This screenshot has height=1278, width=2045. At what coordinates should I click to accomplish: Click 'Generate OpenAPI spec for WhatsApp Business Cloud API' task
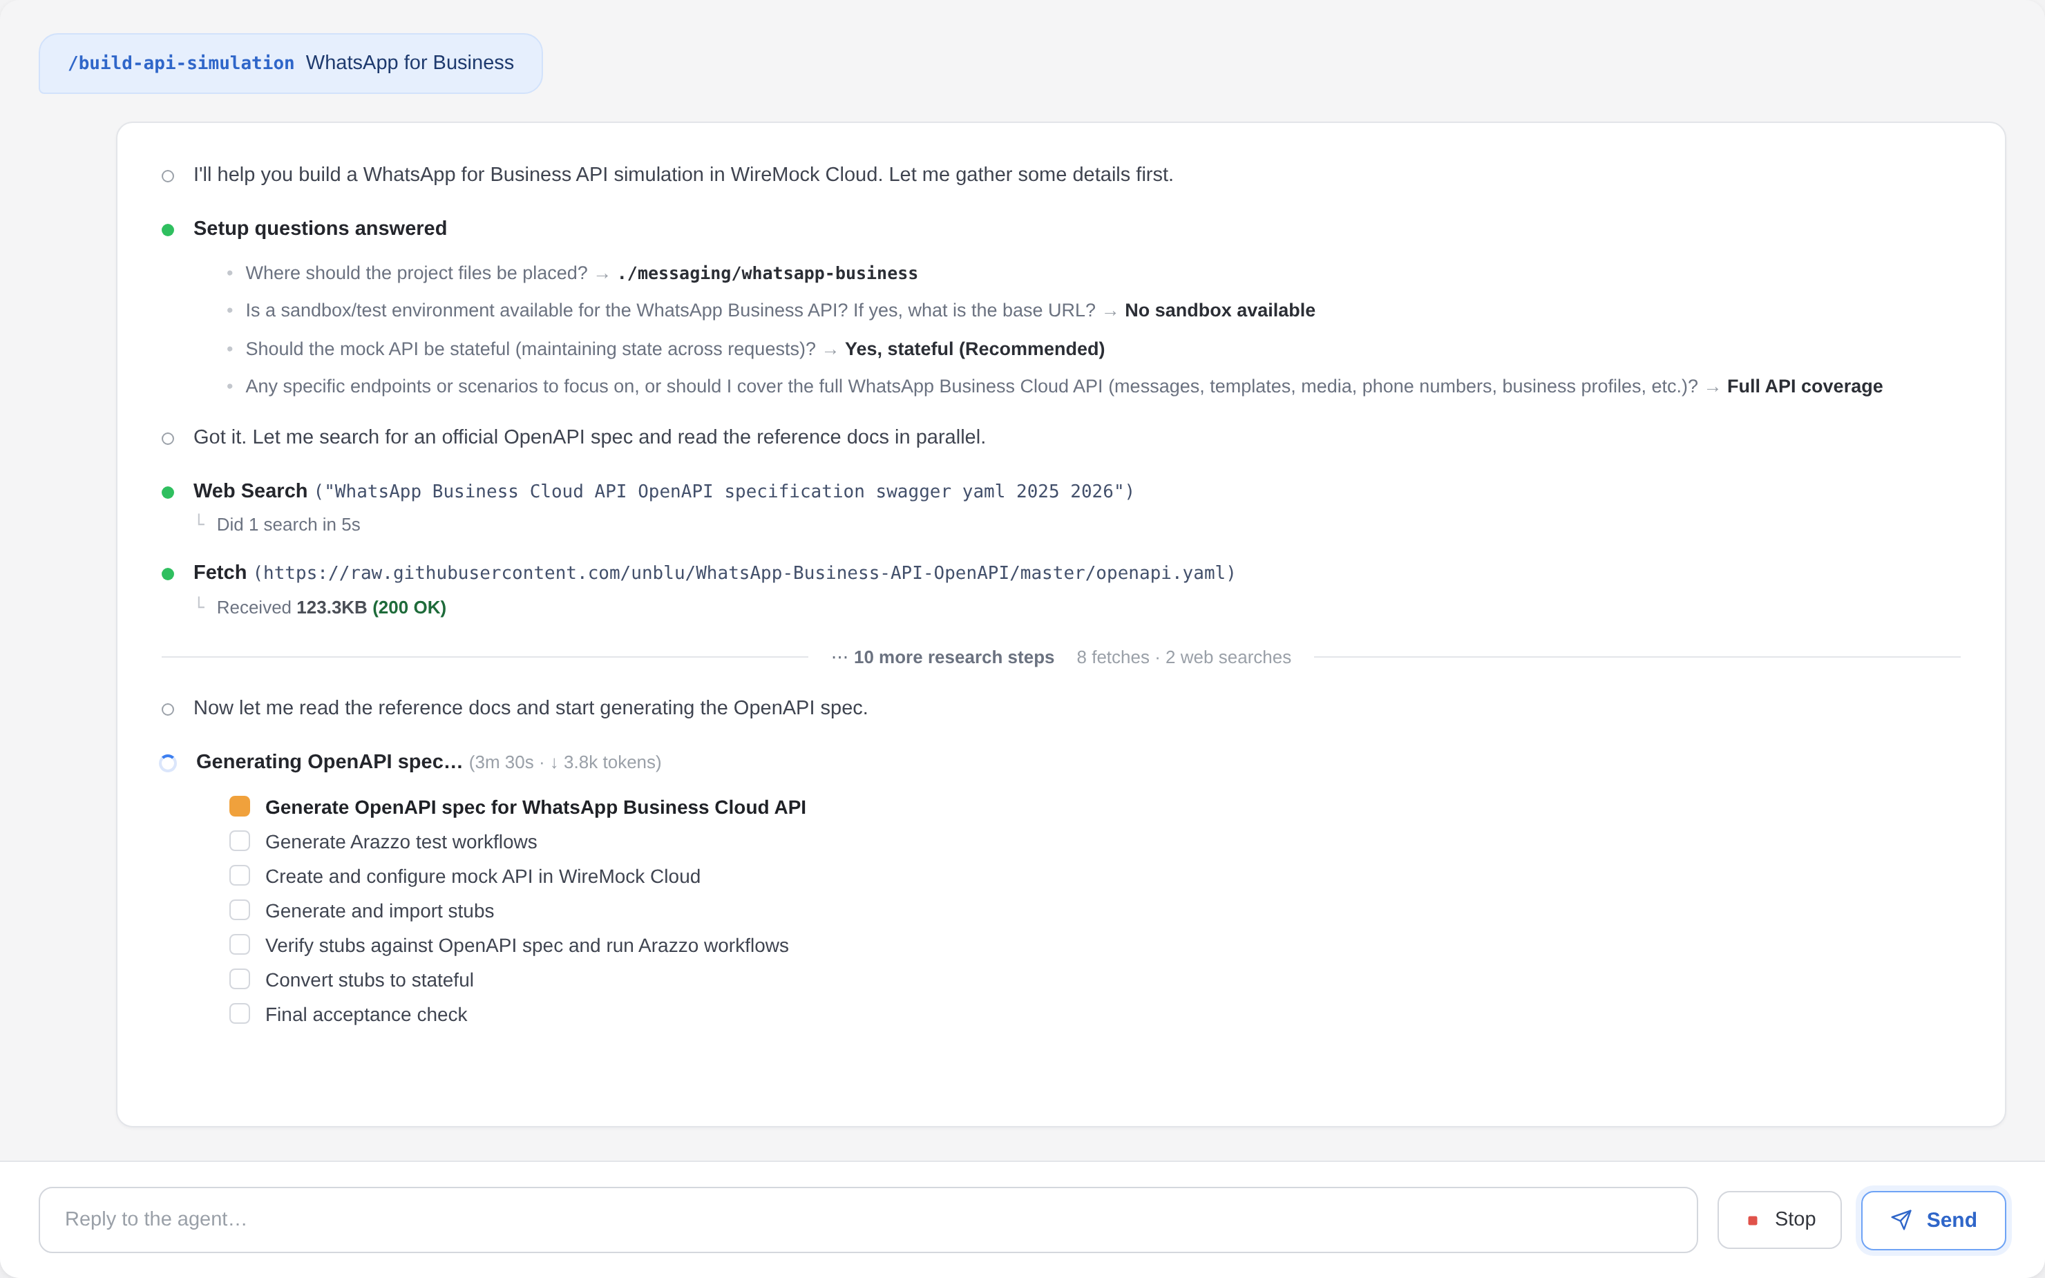click(535, 807)
